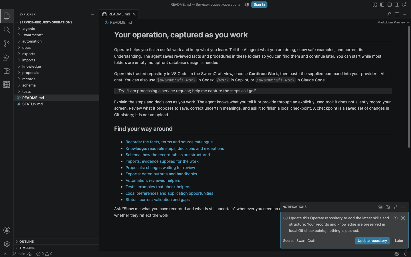
Task: Open Markdown Preview dropdown
Action: pos(393,22)
